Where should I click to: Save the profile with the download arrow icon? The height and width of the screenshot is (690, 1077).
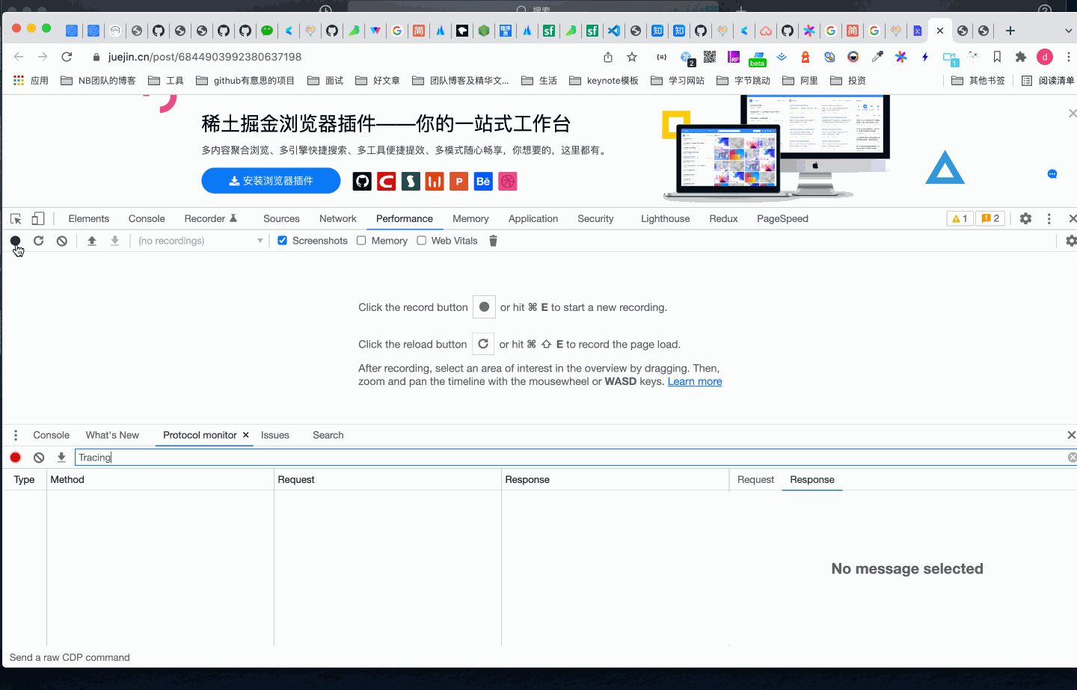coord(115,241)
